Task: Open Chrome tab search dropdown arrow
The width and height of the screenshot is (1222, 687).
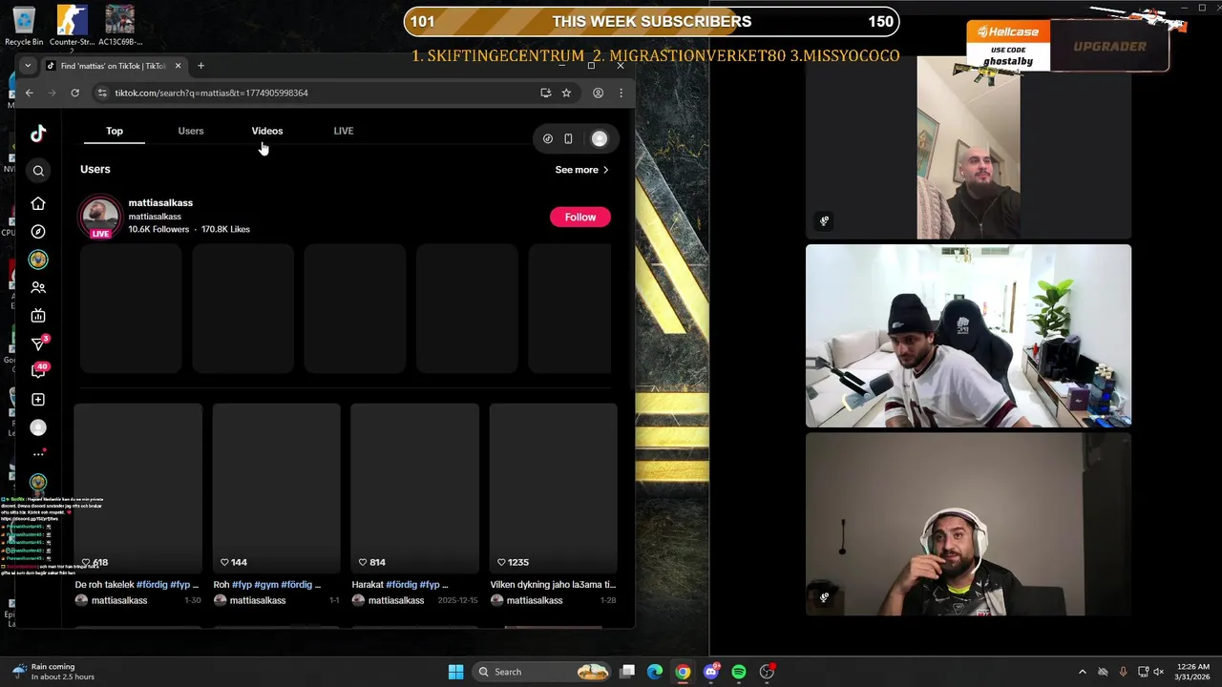Action: click(28, 66)
